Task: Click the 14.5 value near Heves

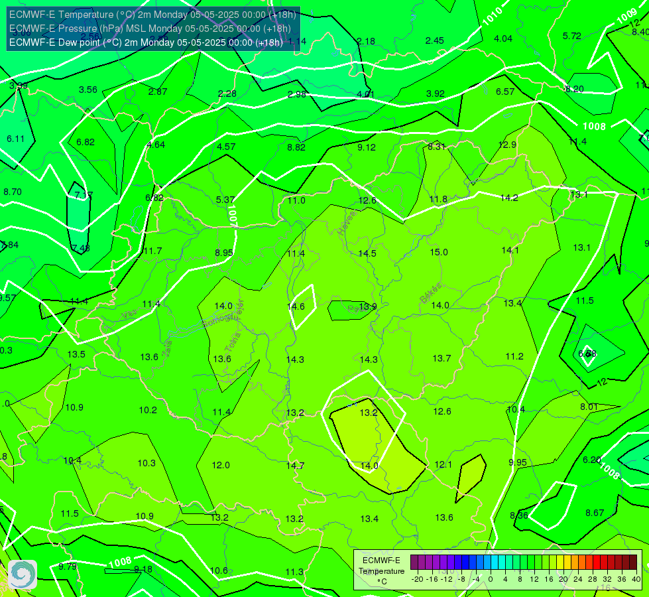Action: pos(367,253)
